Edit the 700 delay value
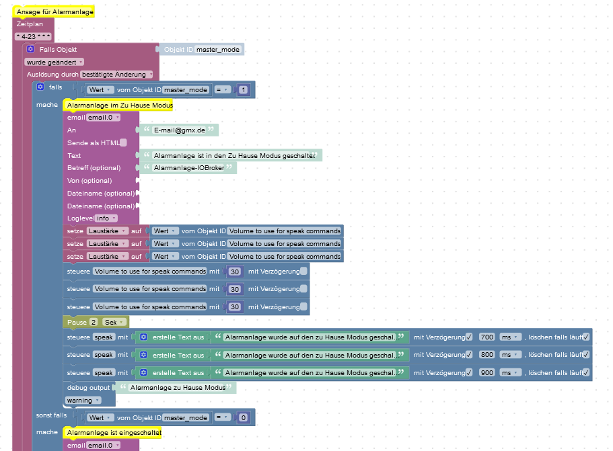 [486, 337]
